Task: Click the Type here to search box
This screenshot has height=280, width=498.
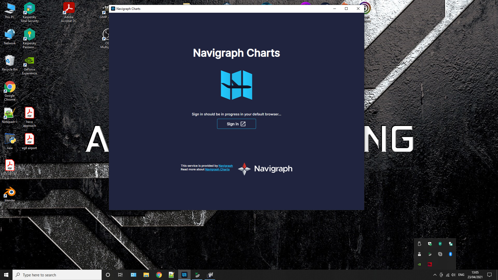Action: click(57, 275)
